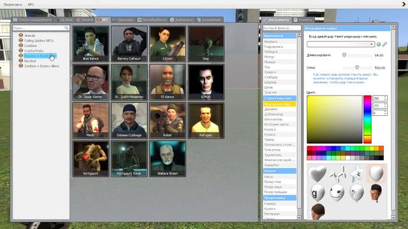Image resolution: width=408 pixels, height=229 pixels.
Task: Spawn the Barney Calhoun NPC
Action: pyautogui.click(x=129, y=44)
